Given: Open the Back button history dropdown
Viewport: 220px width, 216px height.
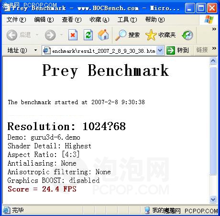Looking at the screenshot, I should coord(37,35).
